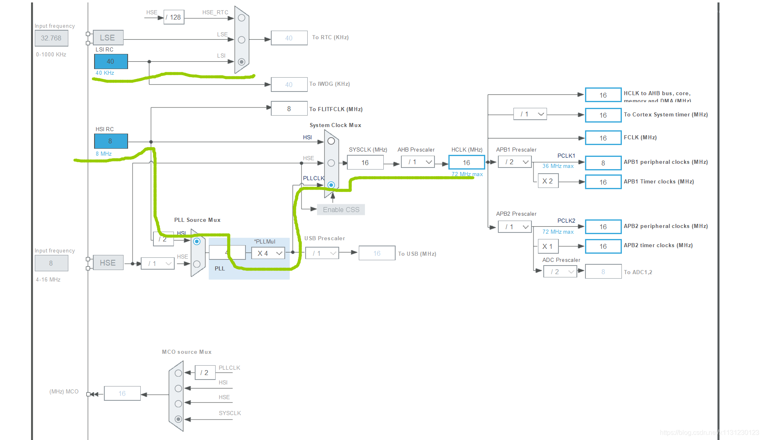Select HSE_RTC radio in RTC clock mux
Image resolution: width=763 pixels, height=440 pixels.
[241, 18]
